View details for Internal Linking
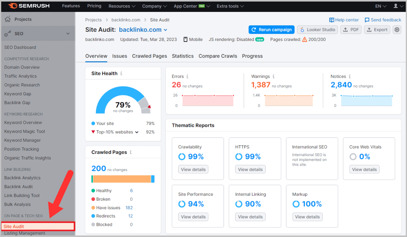Screen dimensions: 407x237 (x=250, y=217)
